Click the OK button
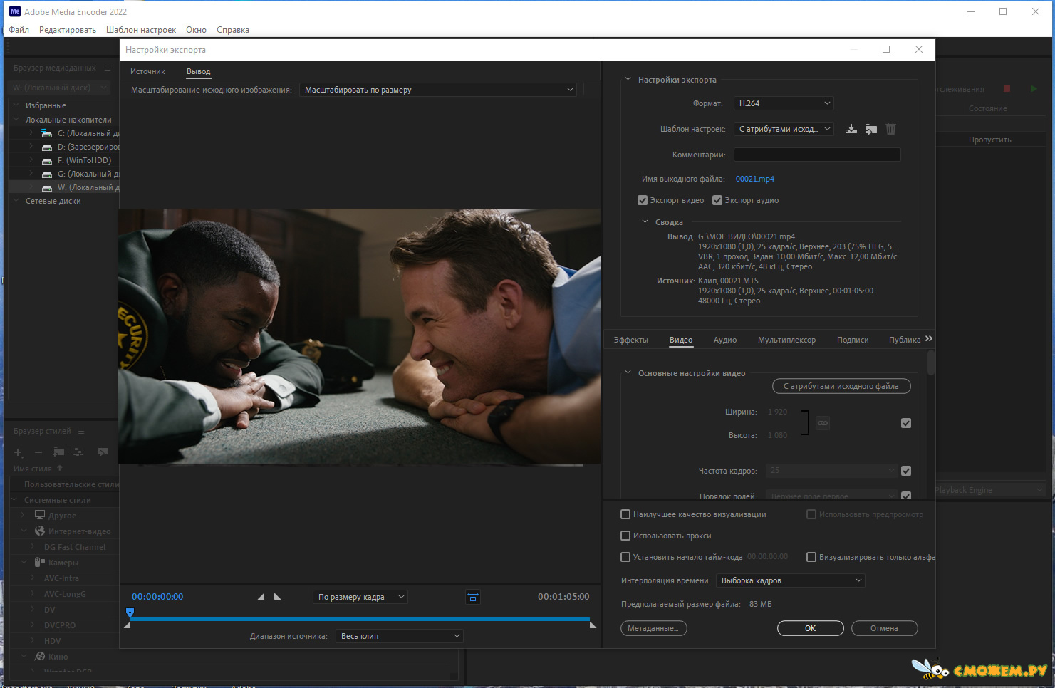Image resolution: width=1055 pixels, height=688 pixels. pos(811,628)
